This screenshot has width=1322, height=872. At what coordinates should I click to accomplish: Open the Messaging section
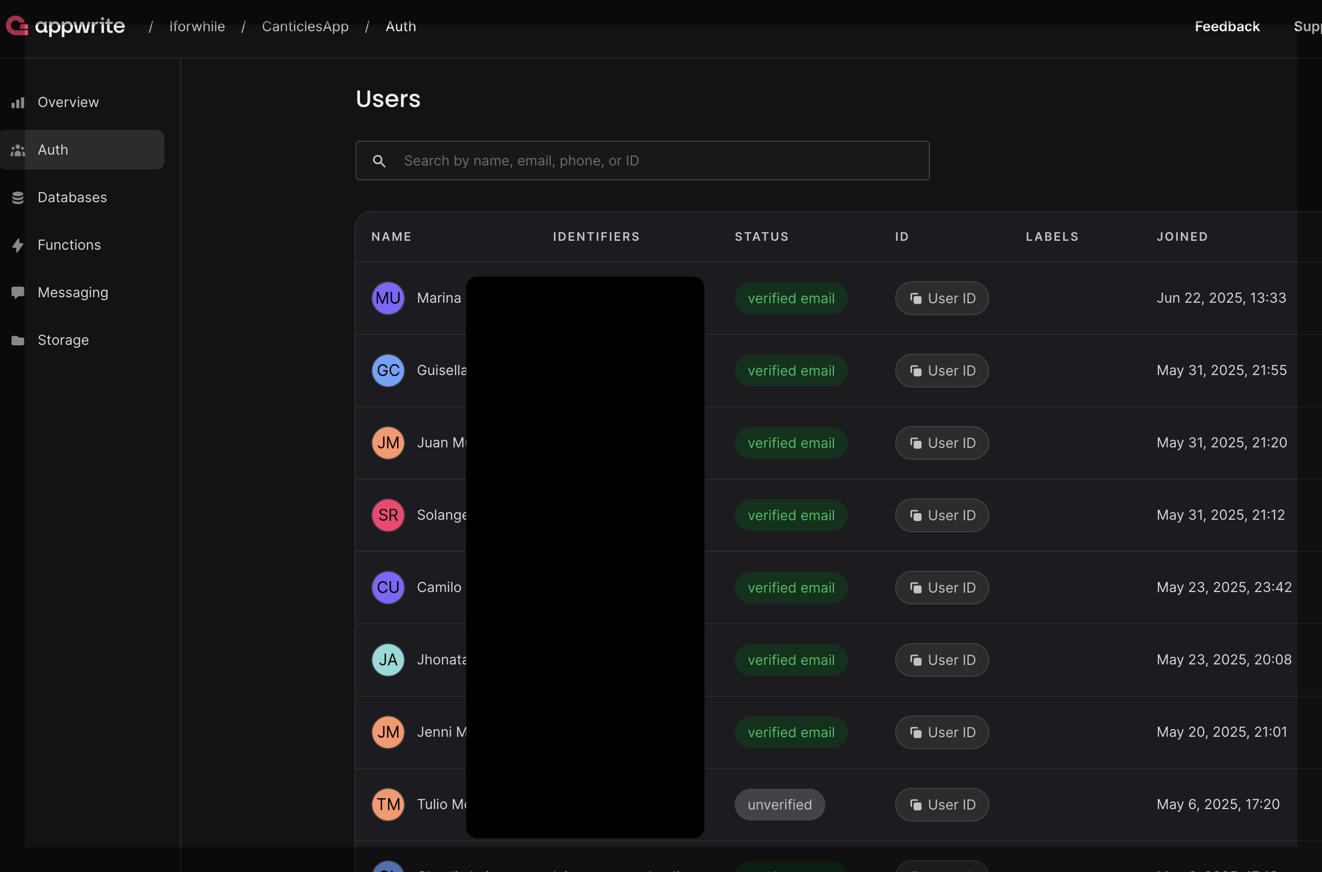coord(73,292)
